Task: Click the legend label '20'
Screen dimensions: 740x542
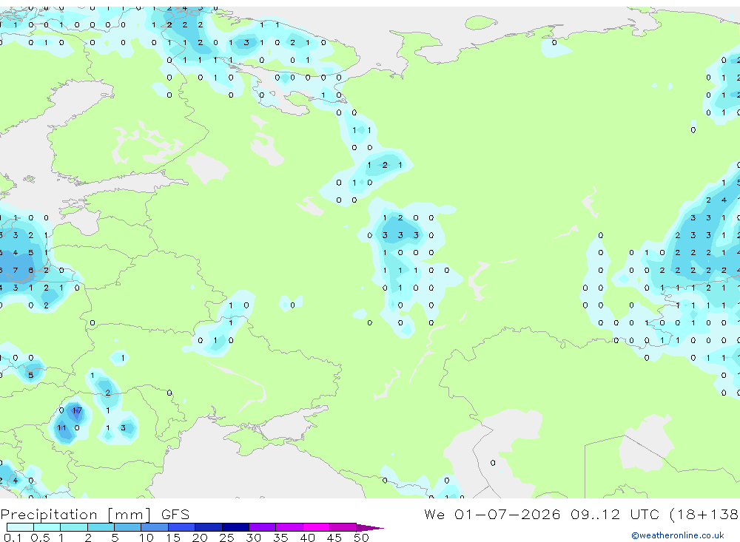Action: pos(200,538)
